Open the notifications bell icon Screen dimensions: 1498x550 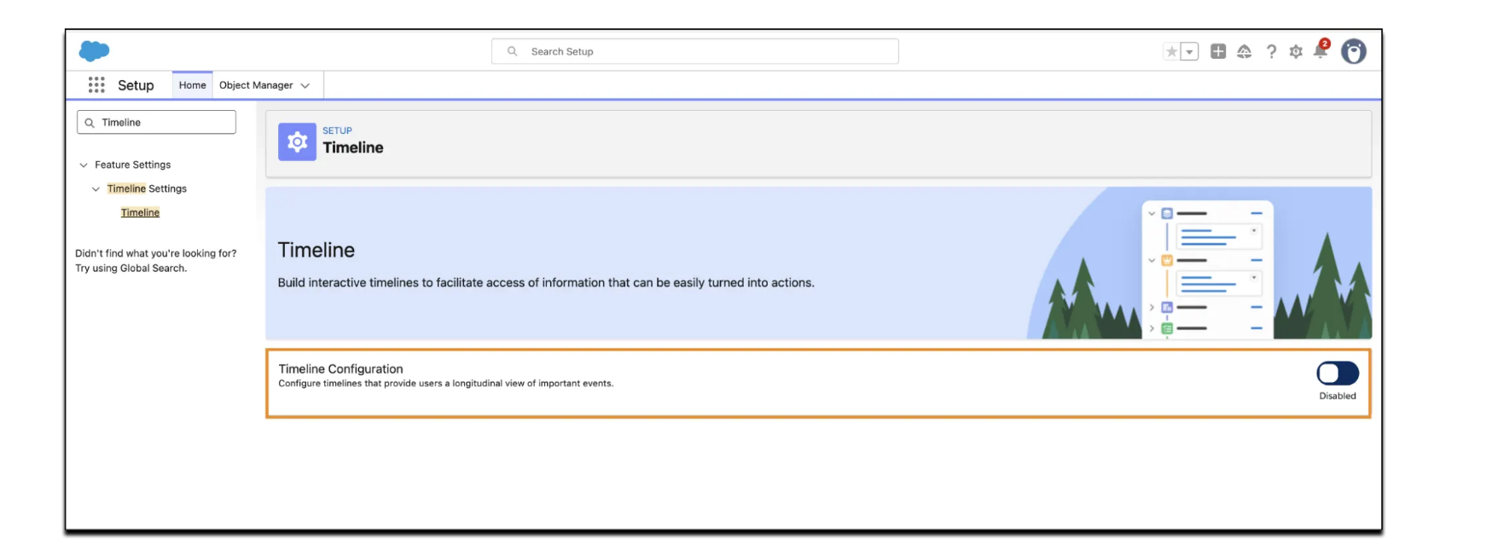pos(1321,50)
